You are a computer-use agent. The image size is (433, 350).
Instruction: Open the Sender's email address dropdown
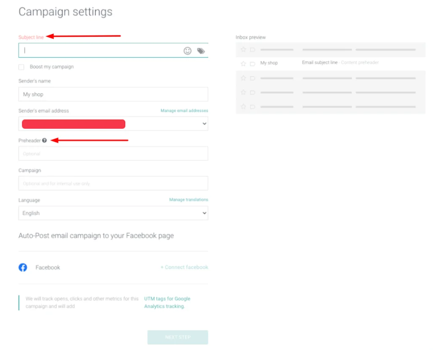coord(113,124)
